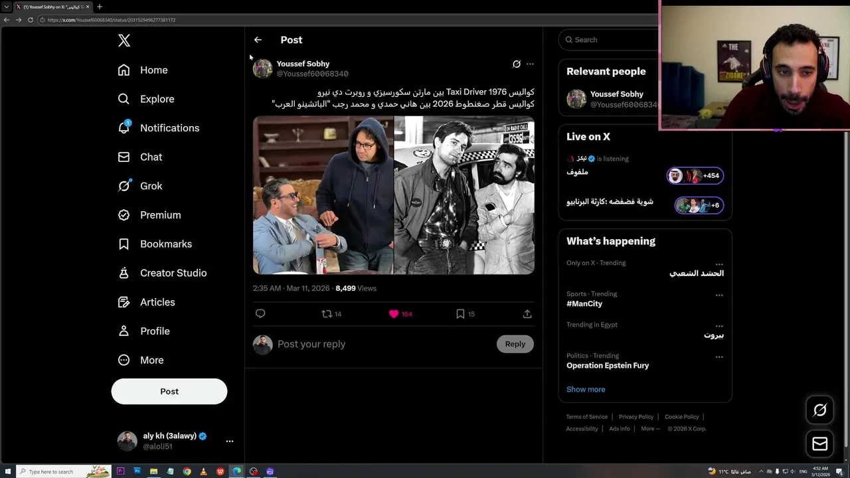Click browser reload button
850x478 pixels.
coord(31,20)
